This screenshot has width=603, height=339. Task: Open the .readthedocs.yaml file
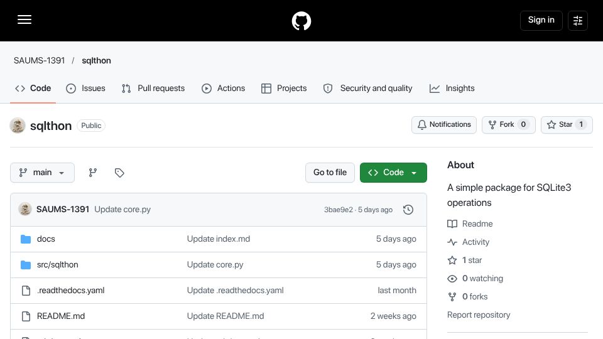pyautogui.click(x=70, y=291)
